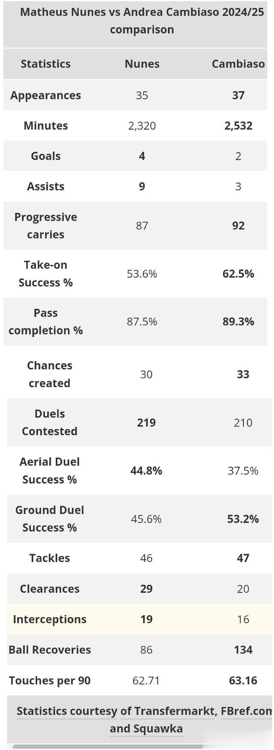The image size is (274, 750).
Task: Open the Squawka link
Action: pyautogui.click(x=158, y=728)
